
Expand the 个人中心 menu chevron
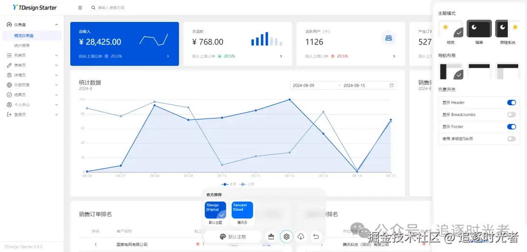(57, 105)
